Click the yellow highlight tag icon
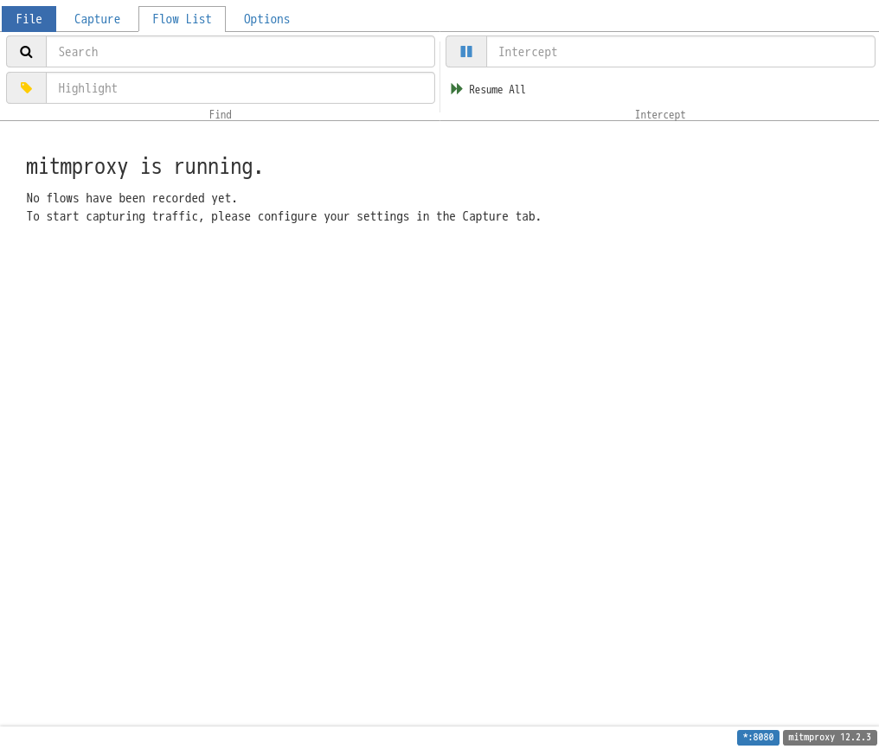 click(26, 88)
